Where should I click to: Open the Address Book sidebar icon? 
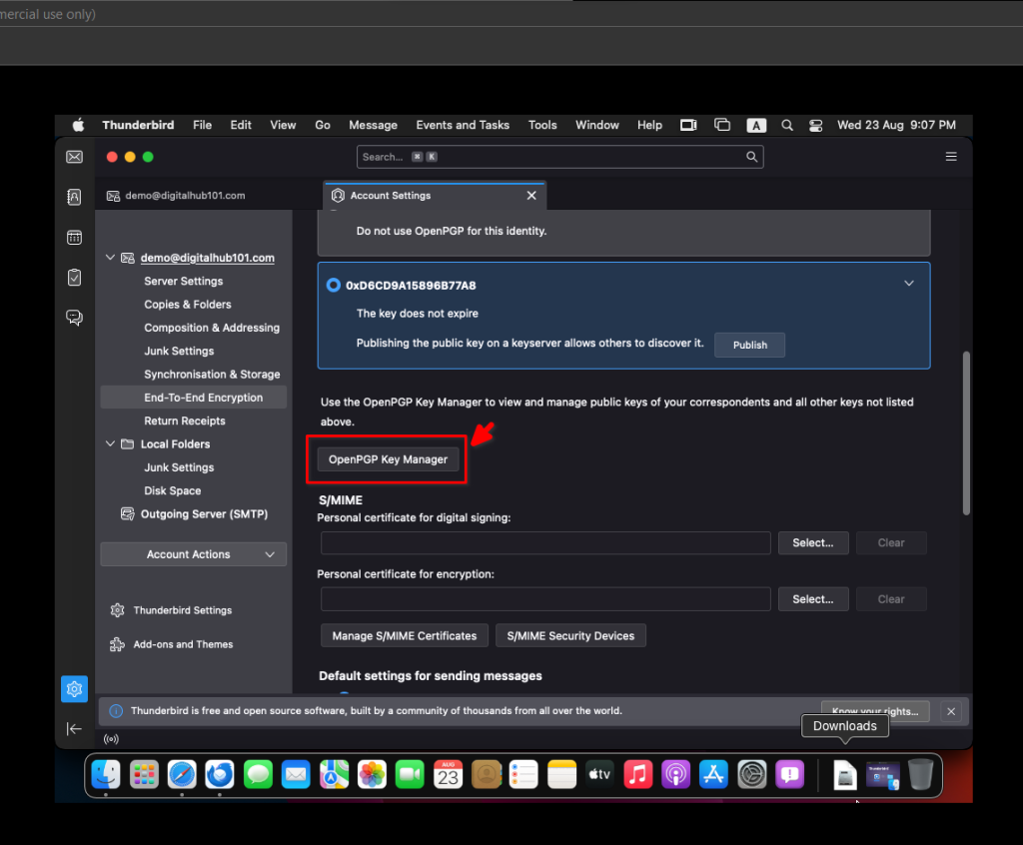[74, 197]
